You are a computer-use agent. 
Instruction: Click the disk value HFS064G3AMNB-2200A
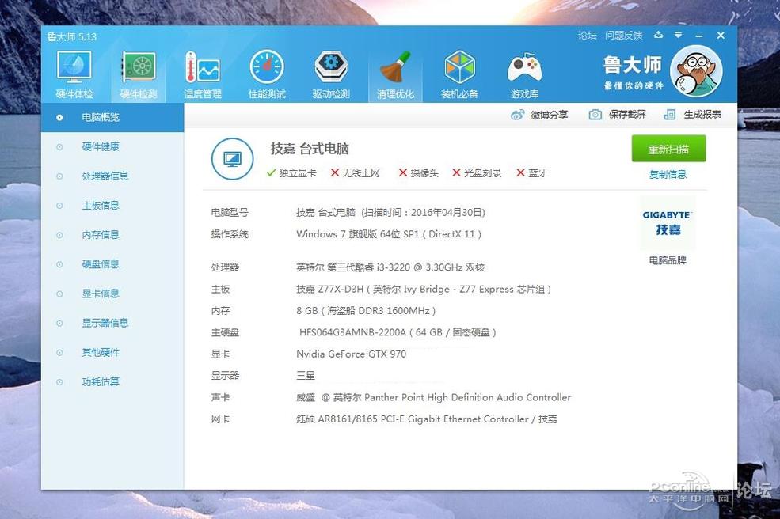(x=398, y=332)
